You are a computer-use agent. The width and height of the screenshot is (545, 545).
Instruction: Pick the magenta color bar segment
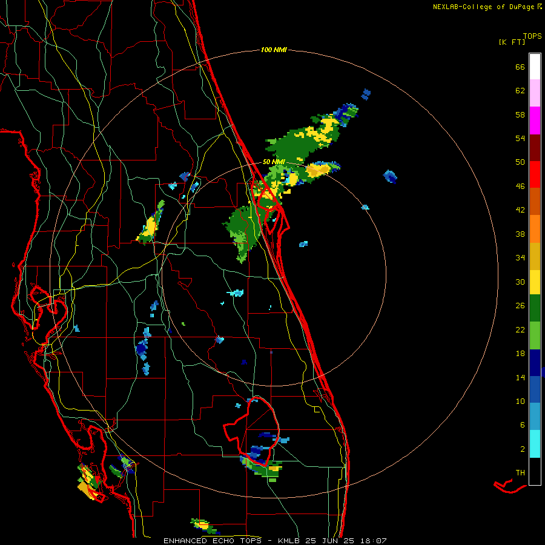(535, 121)
